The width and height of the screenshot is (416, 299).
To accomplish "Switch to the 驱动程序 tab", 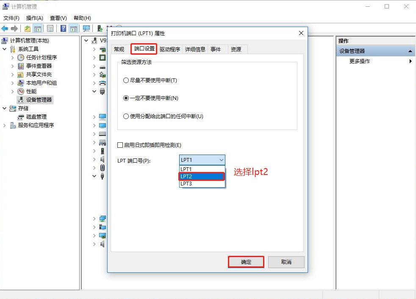I will point(170,50).
